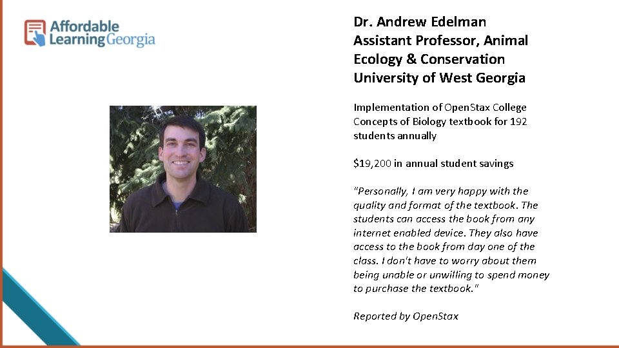The height and width of the screenshot is (348, 619).
Task: Click the Reported by OpenStax credit
Action: [x=406, y=316]
